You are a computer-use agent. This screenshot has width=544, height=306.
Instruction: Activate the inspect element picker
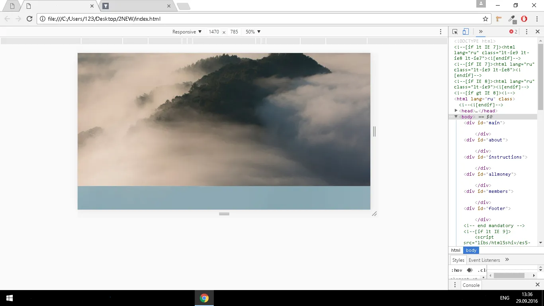coord(455,32)
